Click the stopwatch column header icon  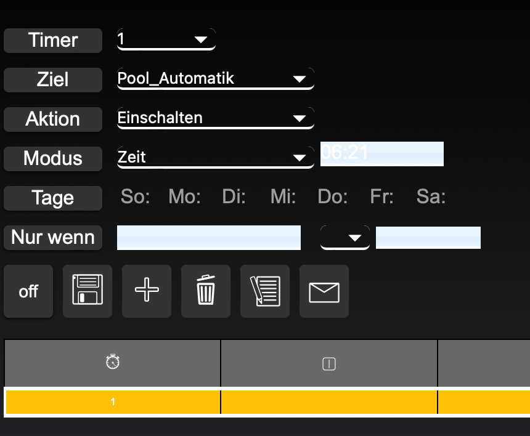click(113, 363)
